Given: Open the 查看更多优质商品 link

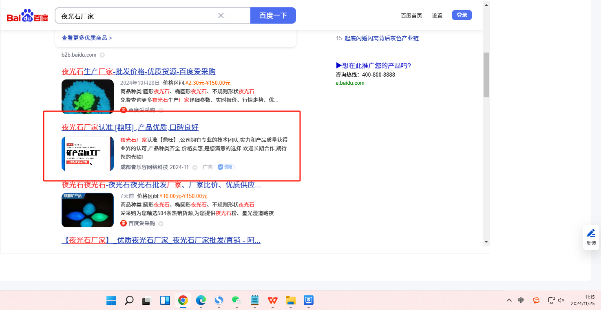Looking at the screenshot, I should 86,38.
